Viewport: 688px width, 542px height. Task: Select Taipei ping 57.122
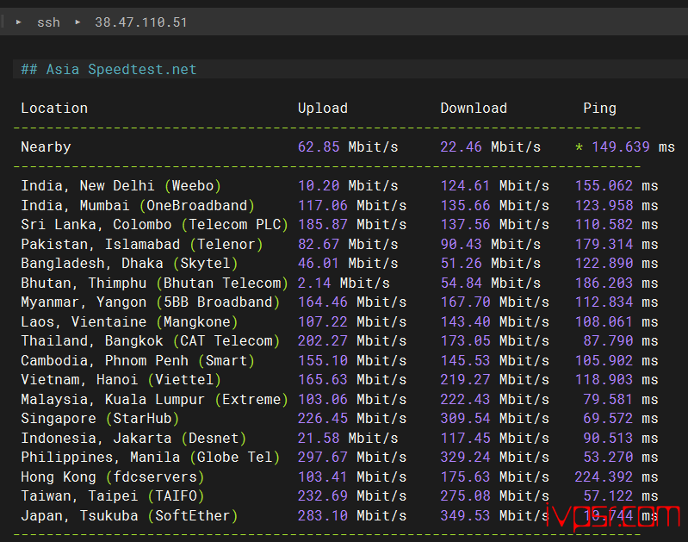(x=608, y=496)
